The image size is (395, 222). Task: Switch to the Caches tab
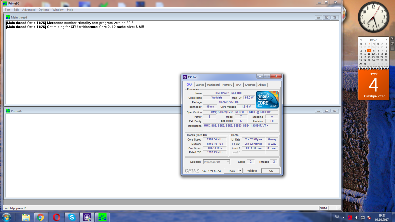pyautogui.click(x=200, y=85)
